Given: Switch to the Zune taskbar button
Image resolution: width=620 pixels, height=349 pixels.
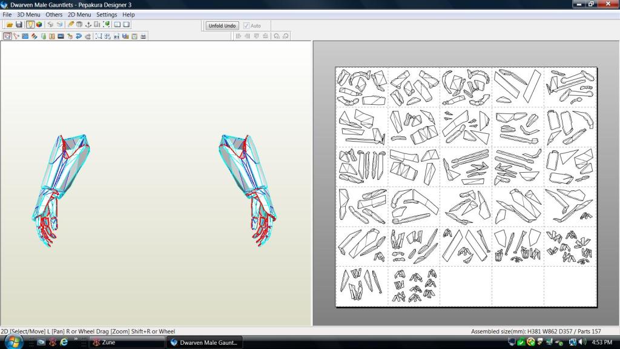Looking at the screenshot, I should click(x=127, y=342).
